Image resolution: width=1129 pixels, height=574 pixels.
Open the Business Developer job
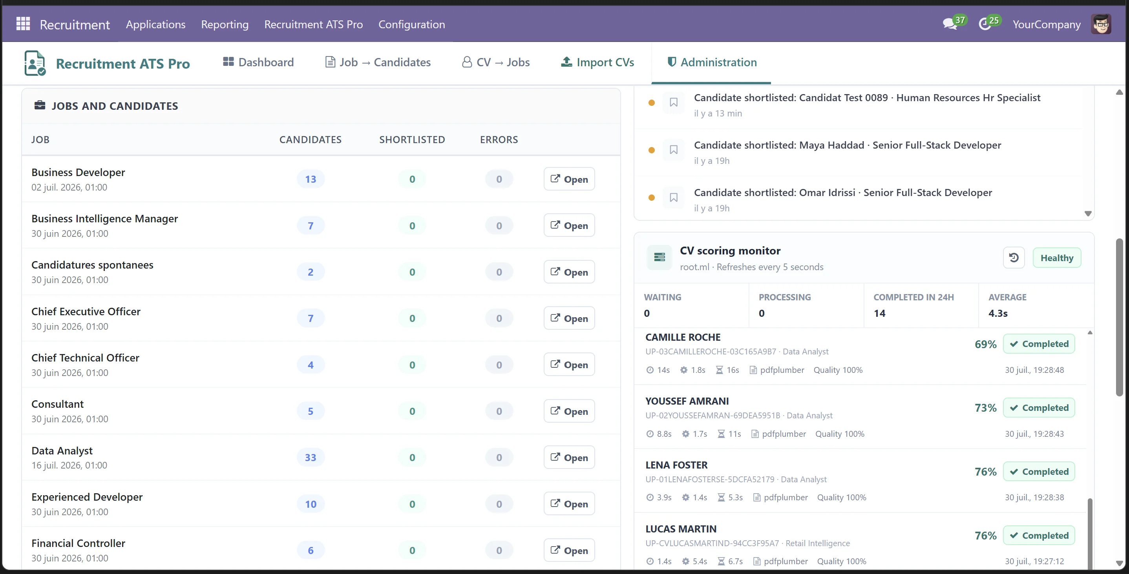[569, 179]
